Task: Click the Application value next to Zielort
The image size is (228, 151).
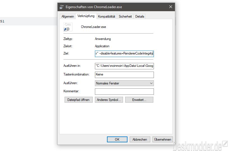Action: (102, 46)
